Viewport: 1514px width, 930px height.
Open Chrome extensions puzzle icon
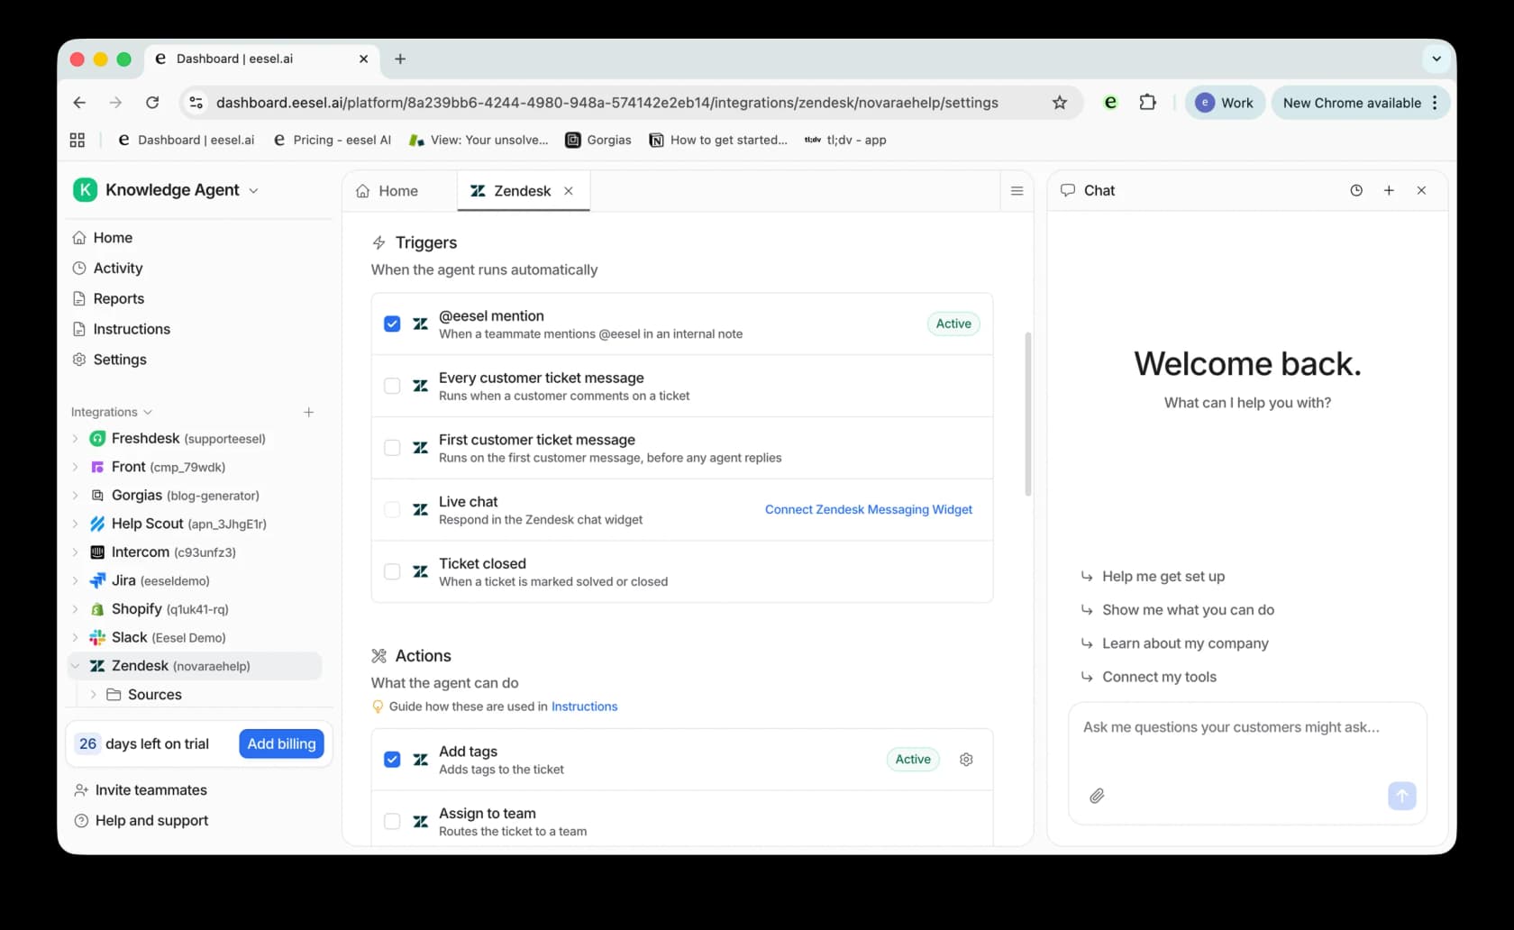click(1147, 103)
